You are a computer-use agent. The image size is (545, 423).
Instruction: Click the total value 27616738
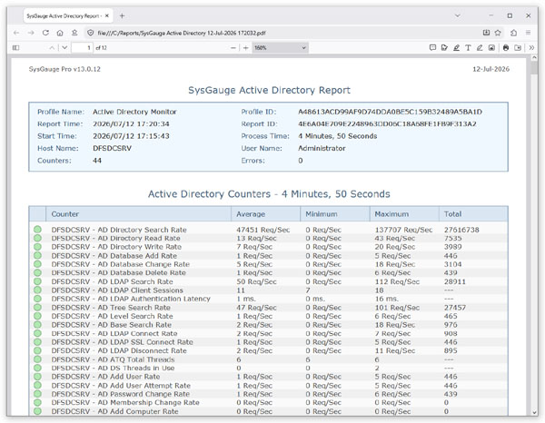[x=461, y=230]
